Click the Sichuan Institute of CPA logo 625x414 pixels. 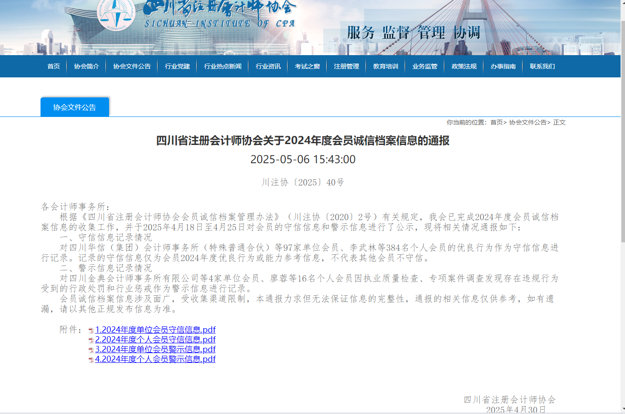point(117,15)
